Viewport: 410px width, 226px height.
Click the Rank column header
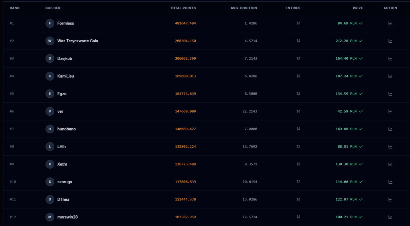click(15, 8)
